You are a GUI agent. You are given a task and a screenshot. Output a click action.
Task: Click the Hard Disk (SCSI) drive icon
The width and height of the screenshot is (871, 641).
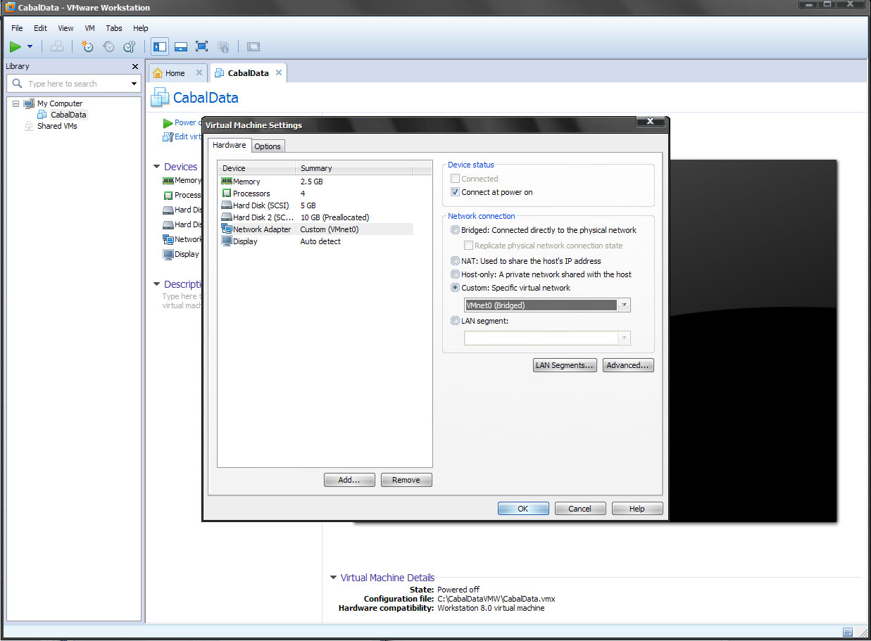pyautogui.click(x=227, y=205)
